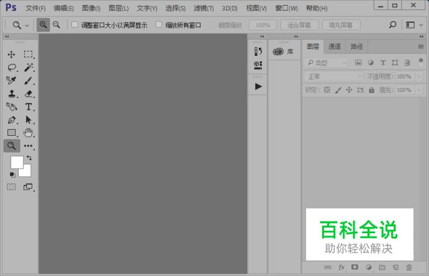Open the 编辑(E) menu

(x=64, y=8)
